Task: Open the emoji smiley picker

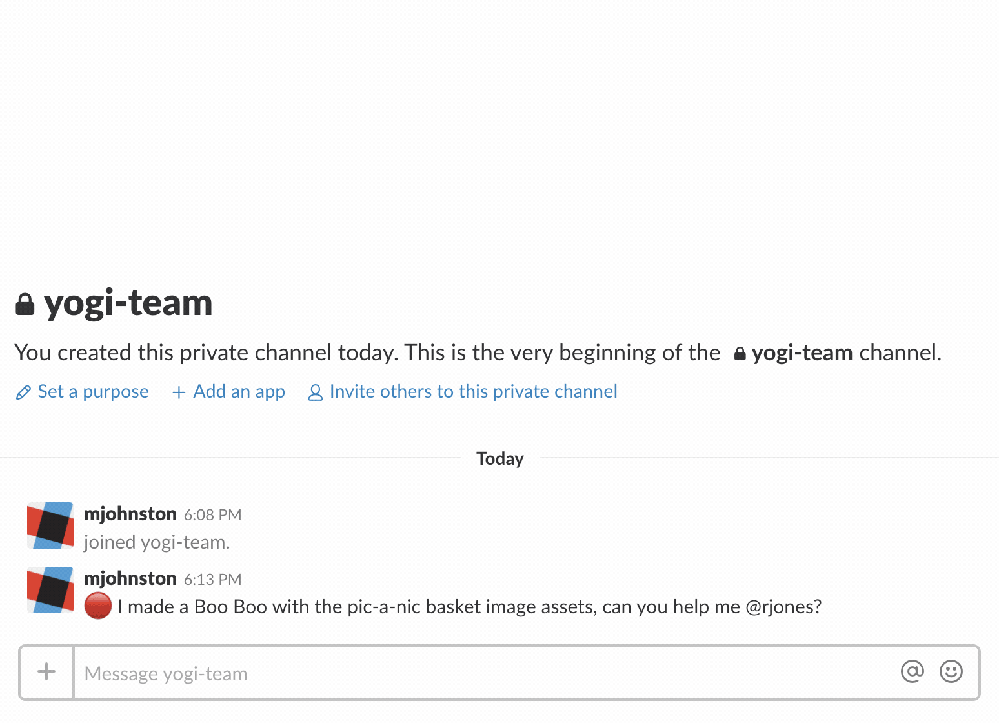Action: pos(951,672)
